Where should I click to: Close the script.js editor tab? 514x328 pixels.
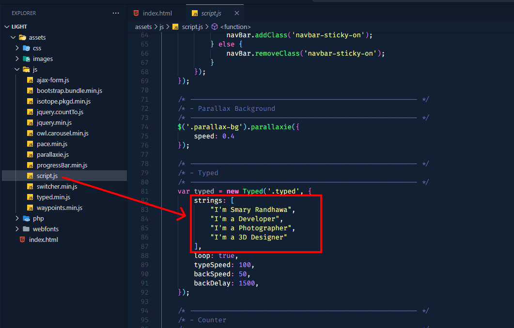(237, 13)
